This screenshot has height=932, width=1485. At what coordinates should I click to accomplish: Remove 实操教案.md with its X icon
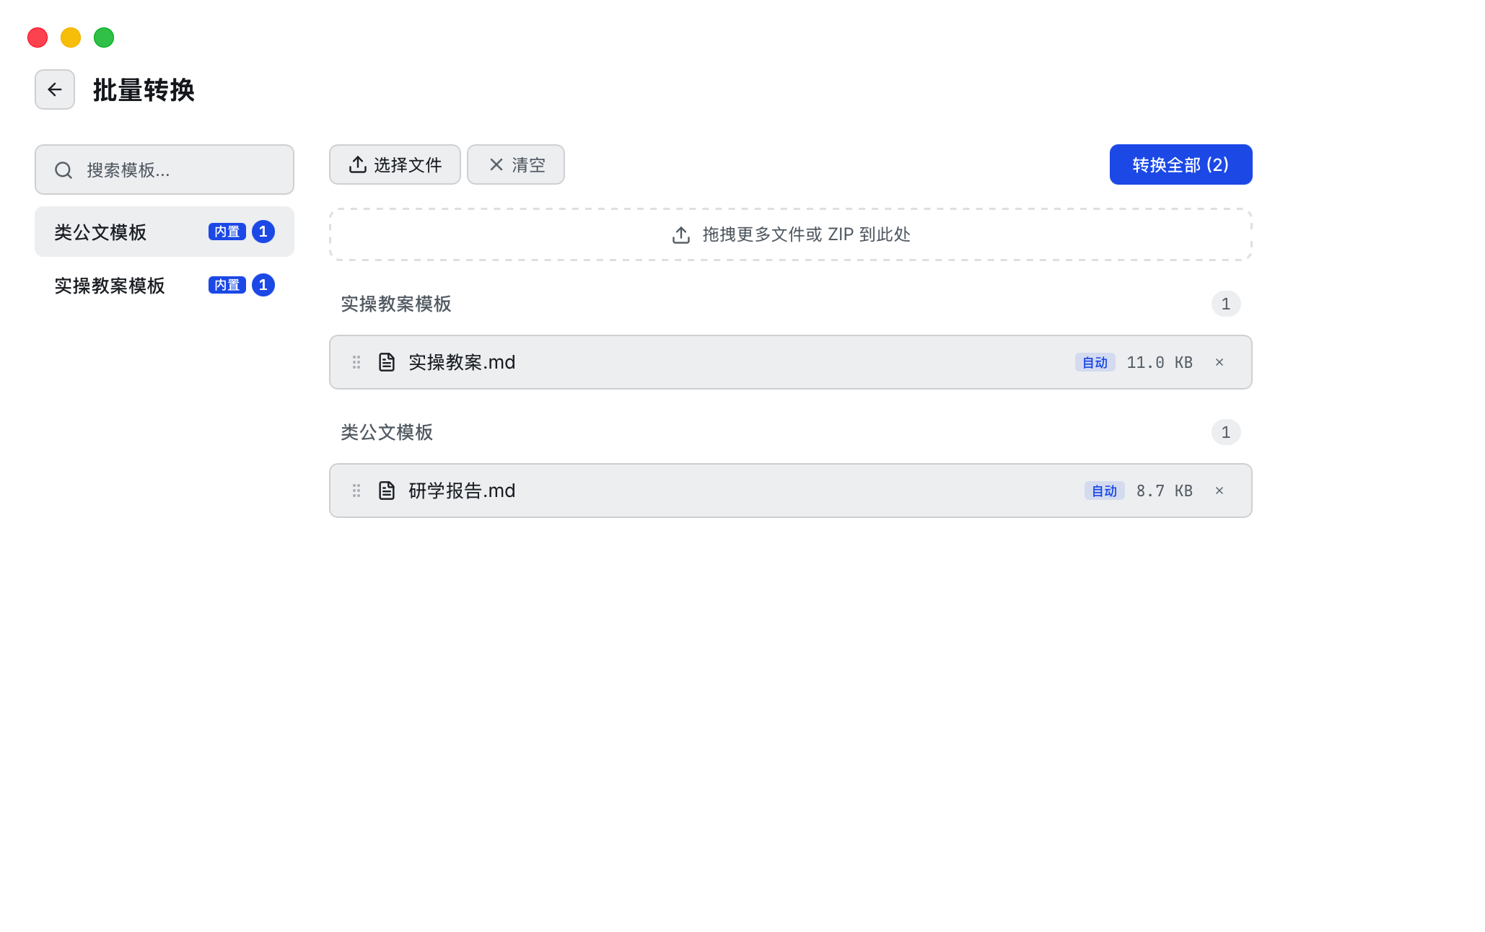pyautogui.click(x=1219, y=362)
